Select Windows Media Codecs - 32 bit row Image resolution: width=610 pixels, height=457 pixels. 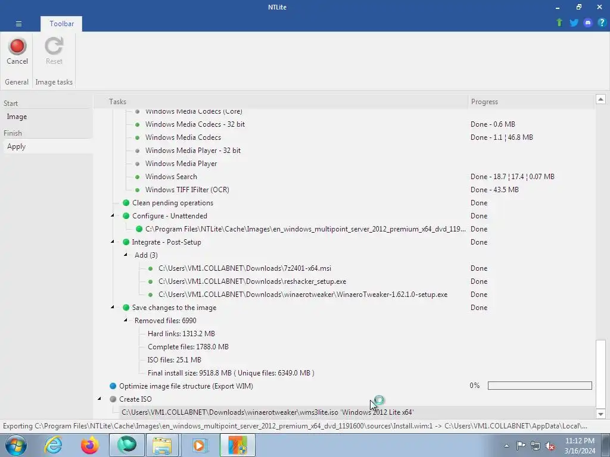195,124
